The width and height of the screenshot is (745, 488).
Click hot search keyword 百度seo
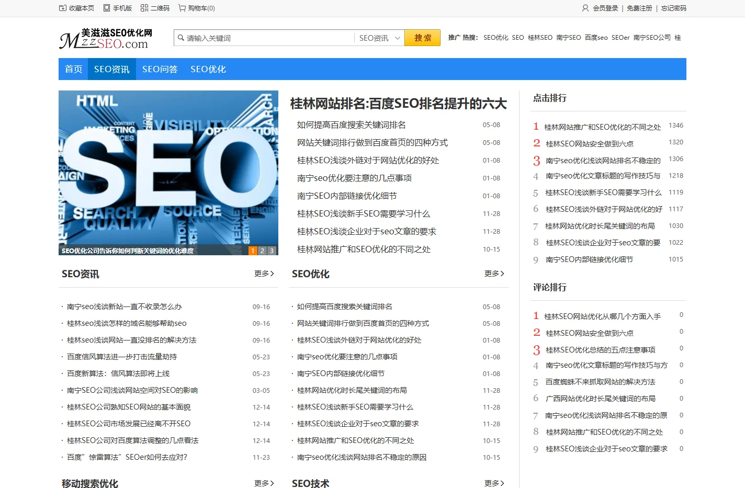(596, 38)
